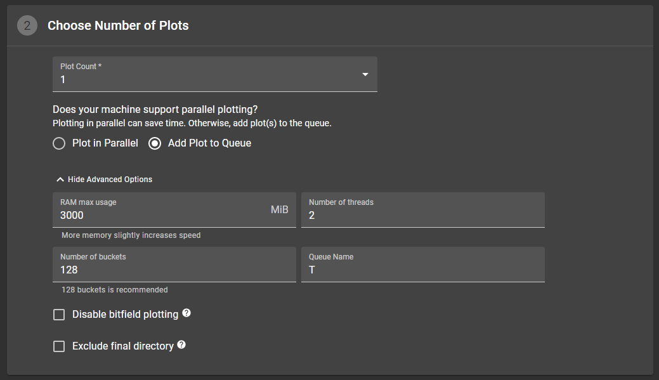The height and width of the screenshot is (380, 659).
Task: Click the step 2 circle indicator
Action: pos(26,25)
